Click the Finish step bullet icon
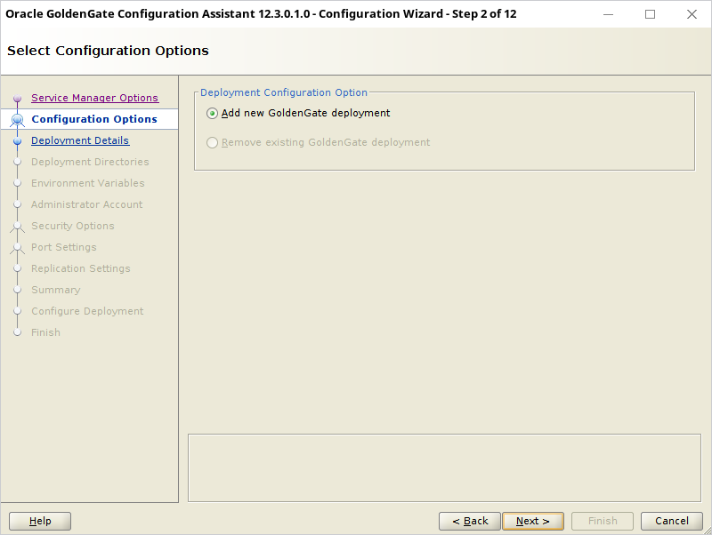 pyautogui.click(x=17, y=332)
